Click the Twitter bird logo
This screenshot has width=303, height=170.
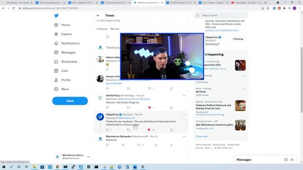point(56,16)
